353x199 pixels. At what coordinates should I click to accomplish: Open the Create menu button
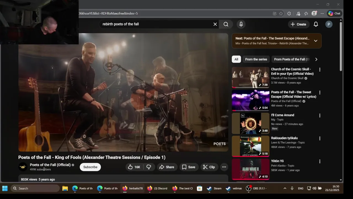pos(298,24)
